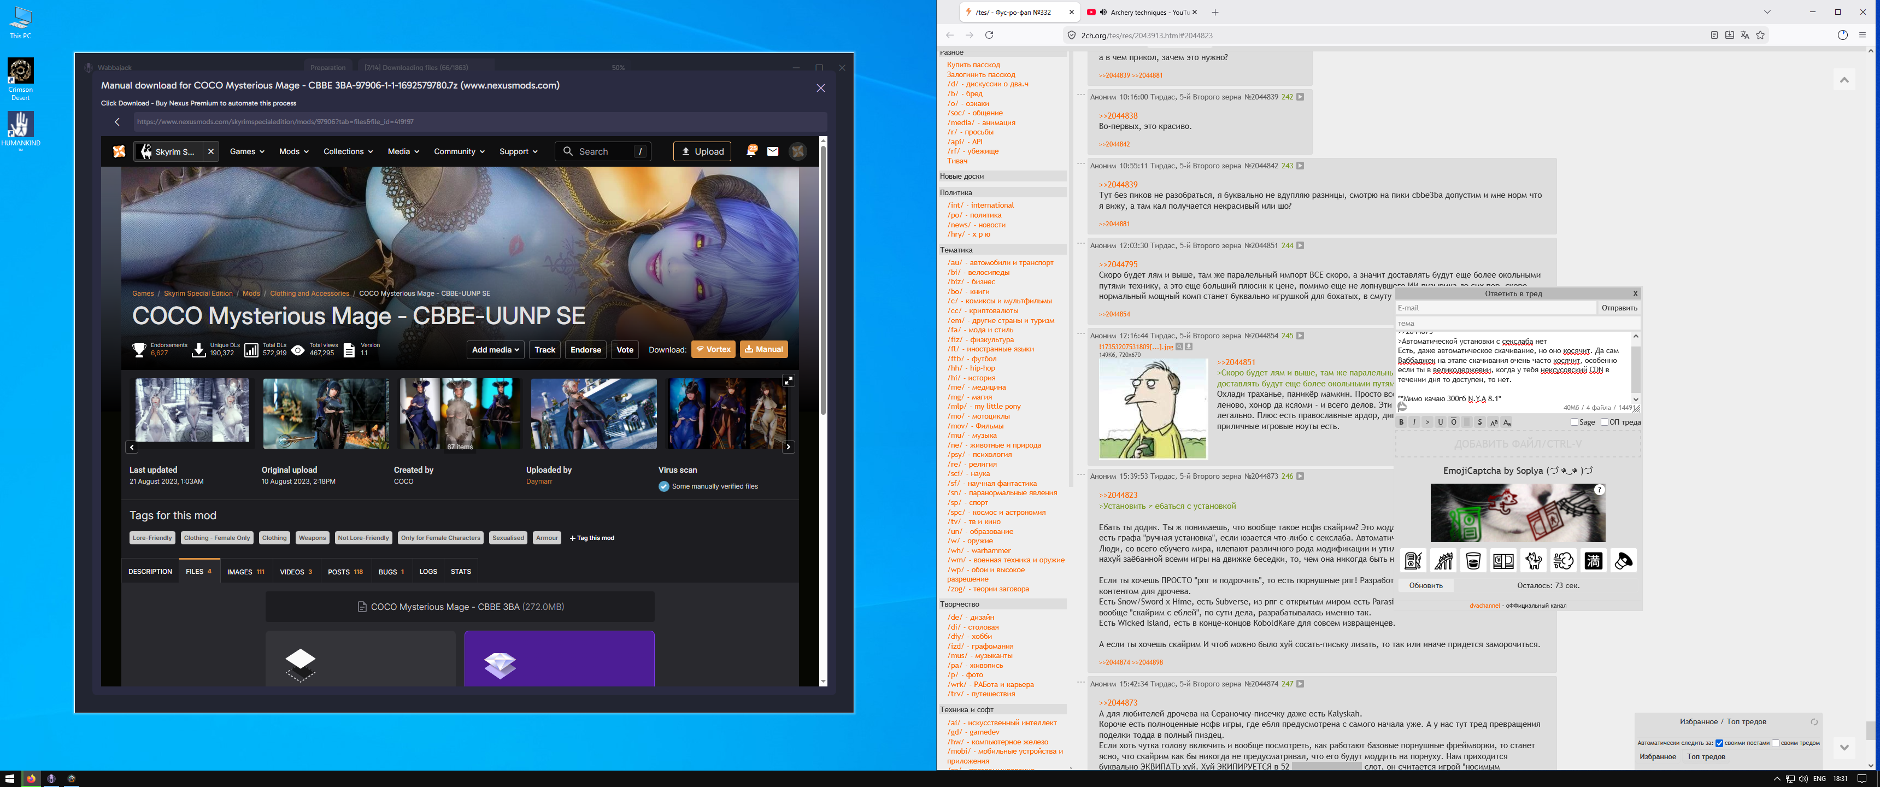Refresh the favorites panel

pos(1813,722)
